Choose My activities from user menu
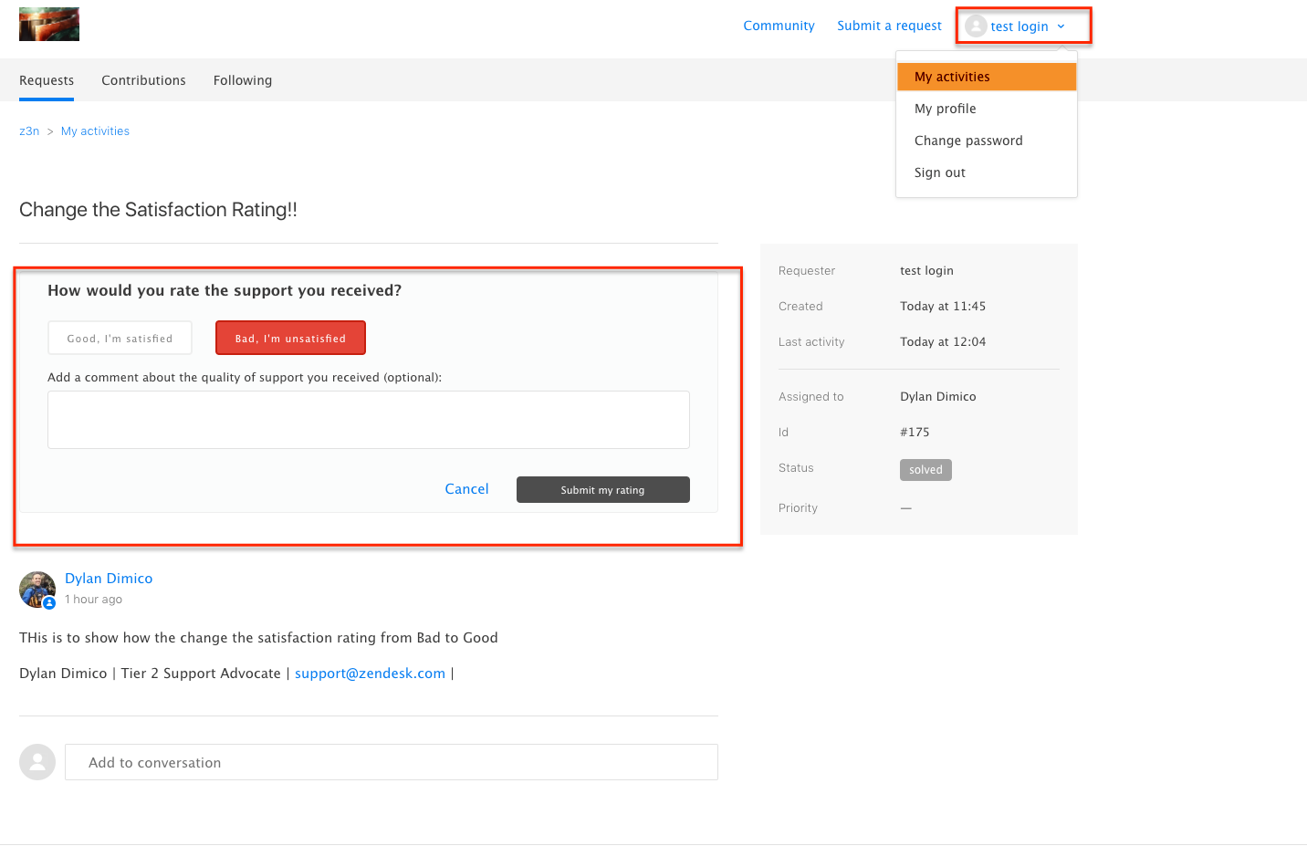Screen dimensions: 1307x846 pos(952,77)
